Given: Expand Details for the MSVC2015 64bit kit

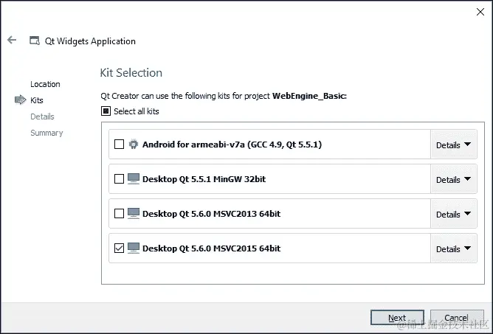Looking at the screenshot, I should pos(453,248).
